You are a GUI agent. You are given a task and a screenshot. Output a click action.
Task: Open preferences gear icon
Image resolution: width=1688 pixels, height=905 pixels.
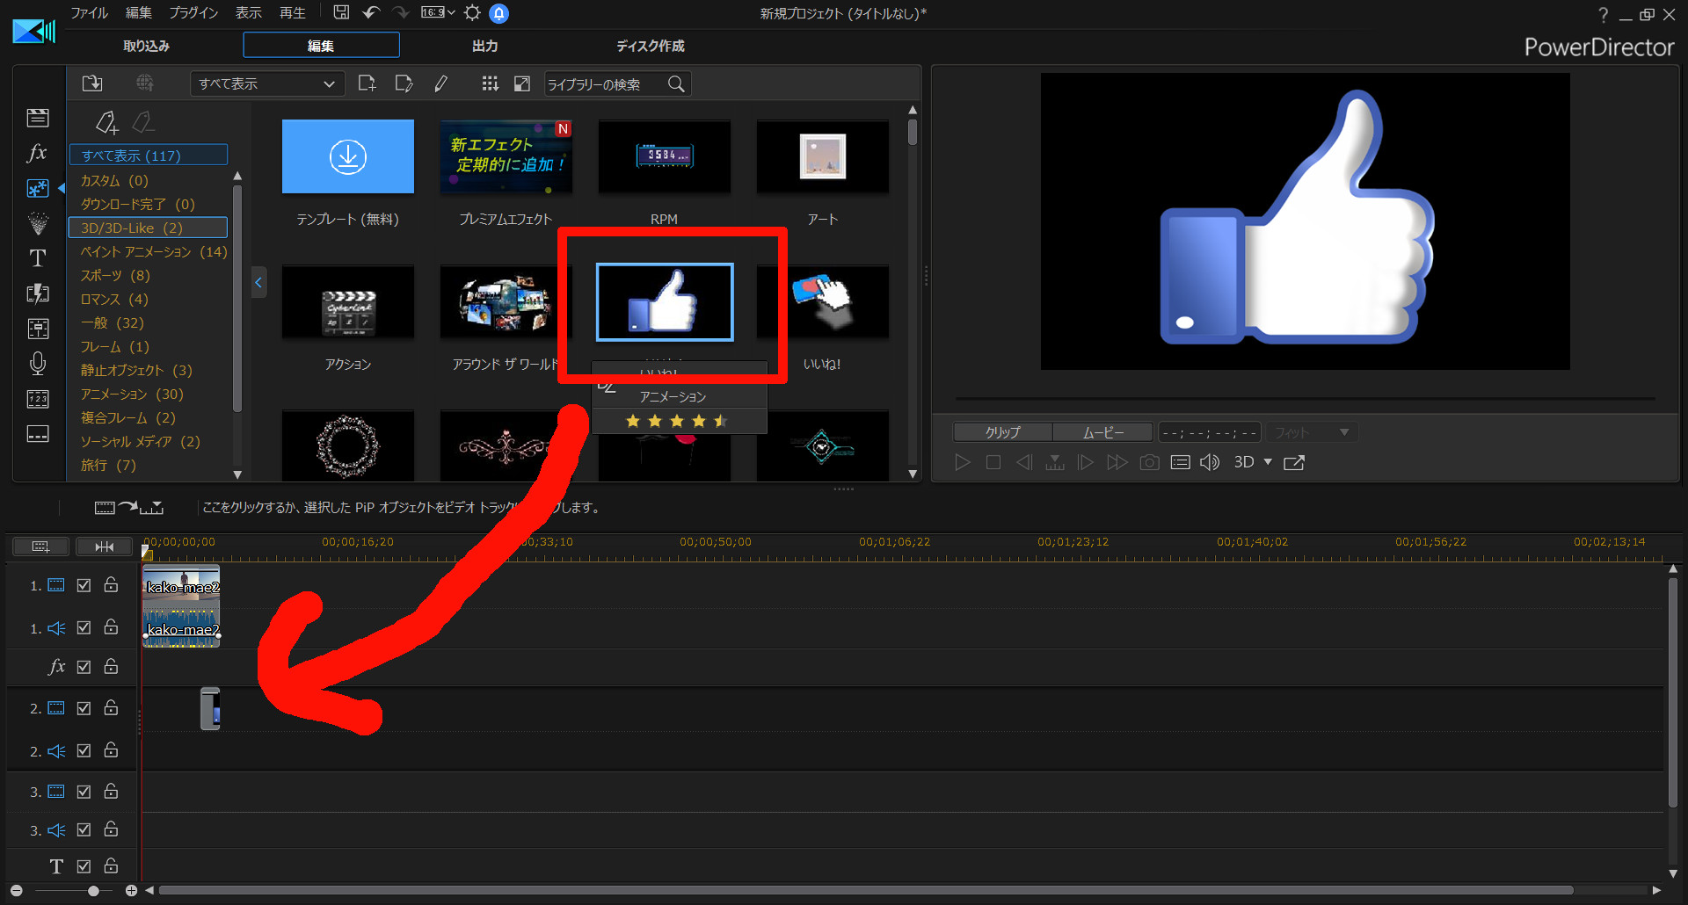click(472, 12)
